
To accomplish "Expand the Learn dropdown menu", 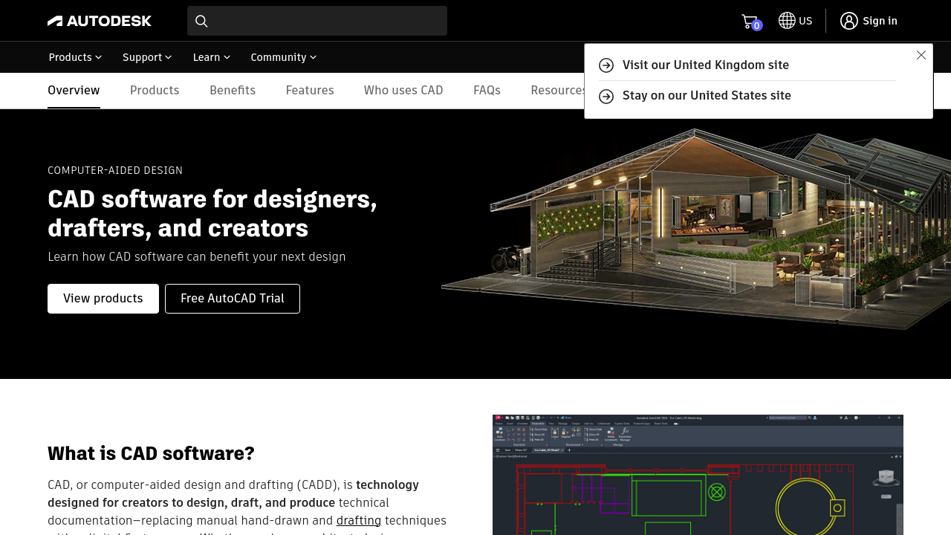I will pyautogui.click(x=212, y=57).
